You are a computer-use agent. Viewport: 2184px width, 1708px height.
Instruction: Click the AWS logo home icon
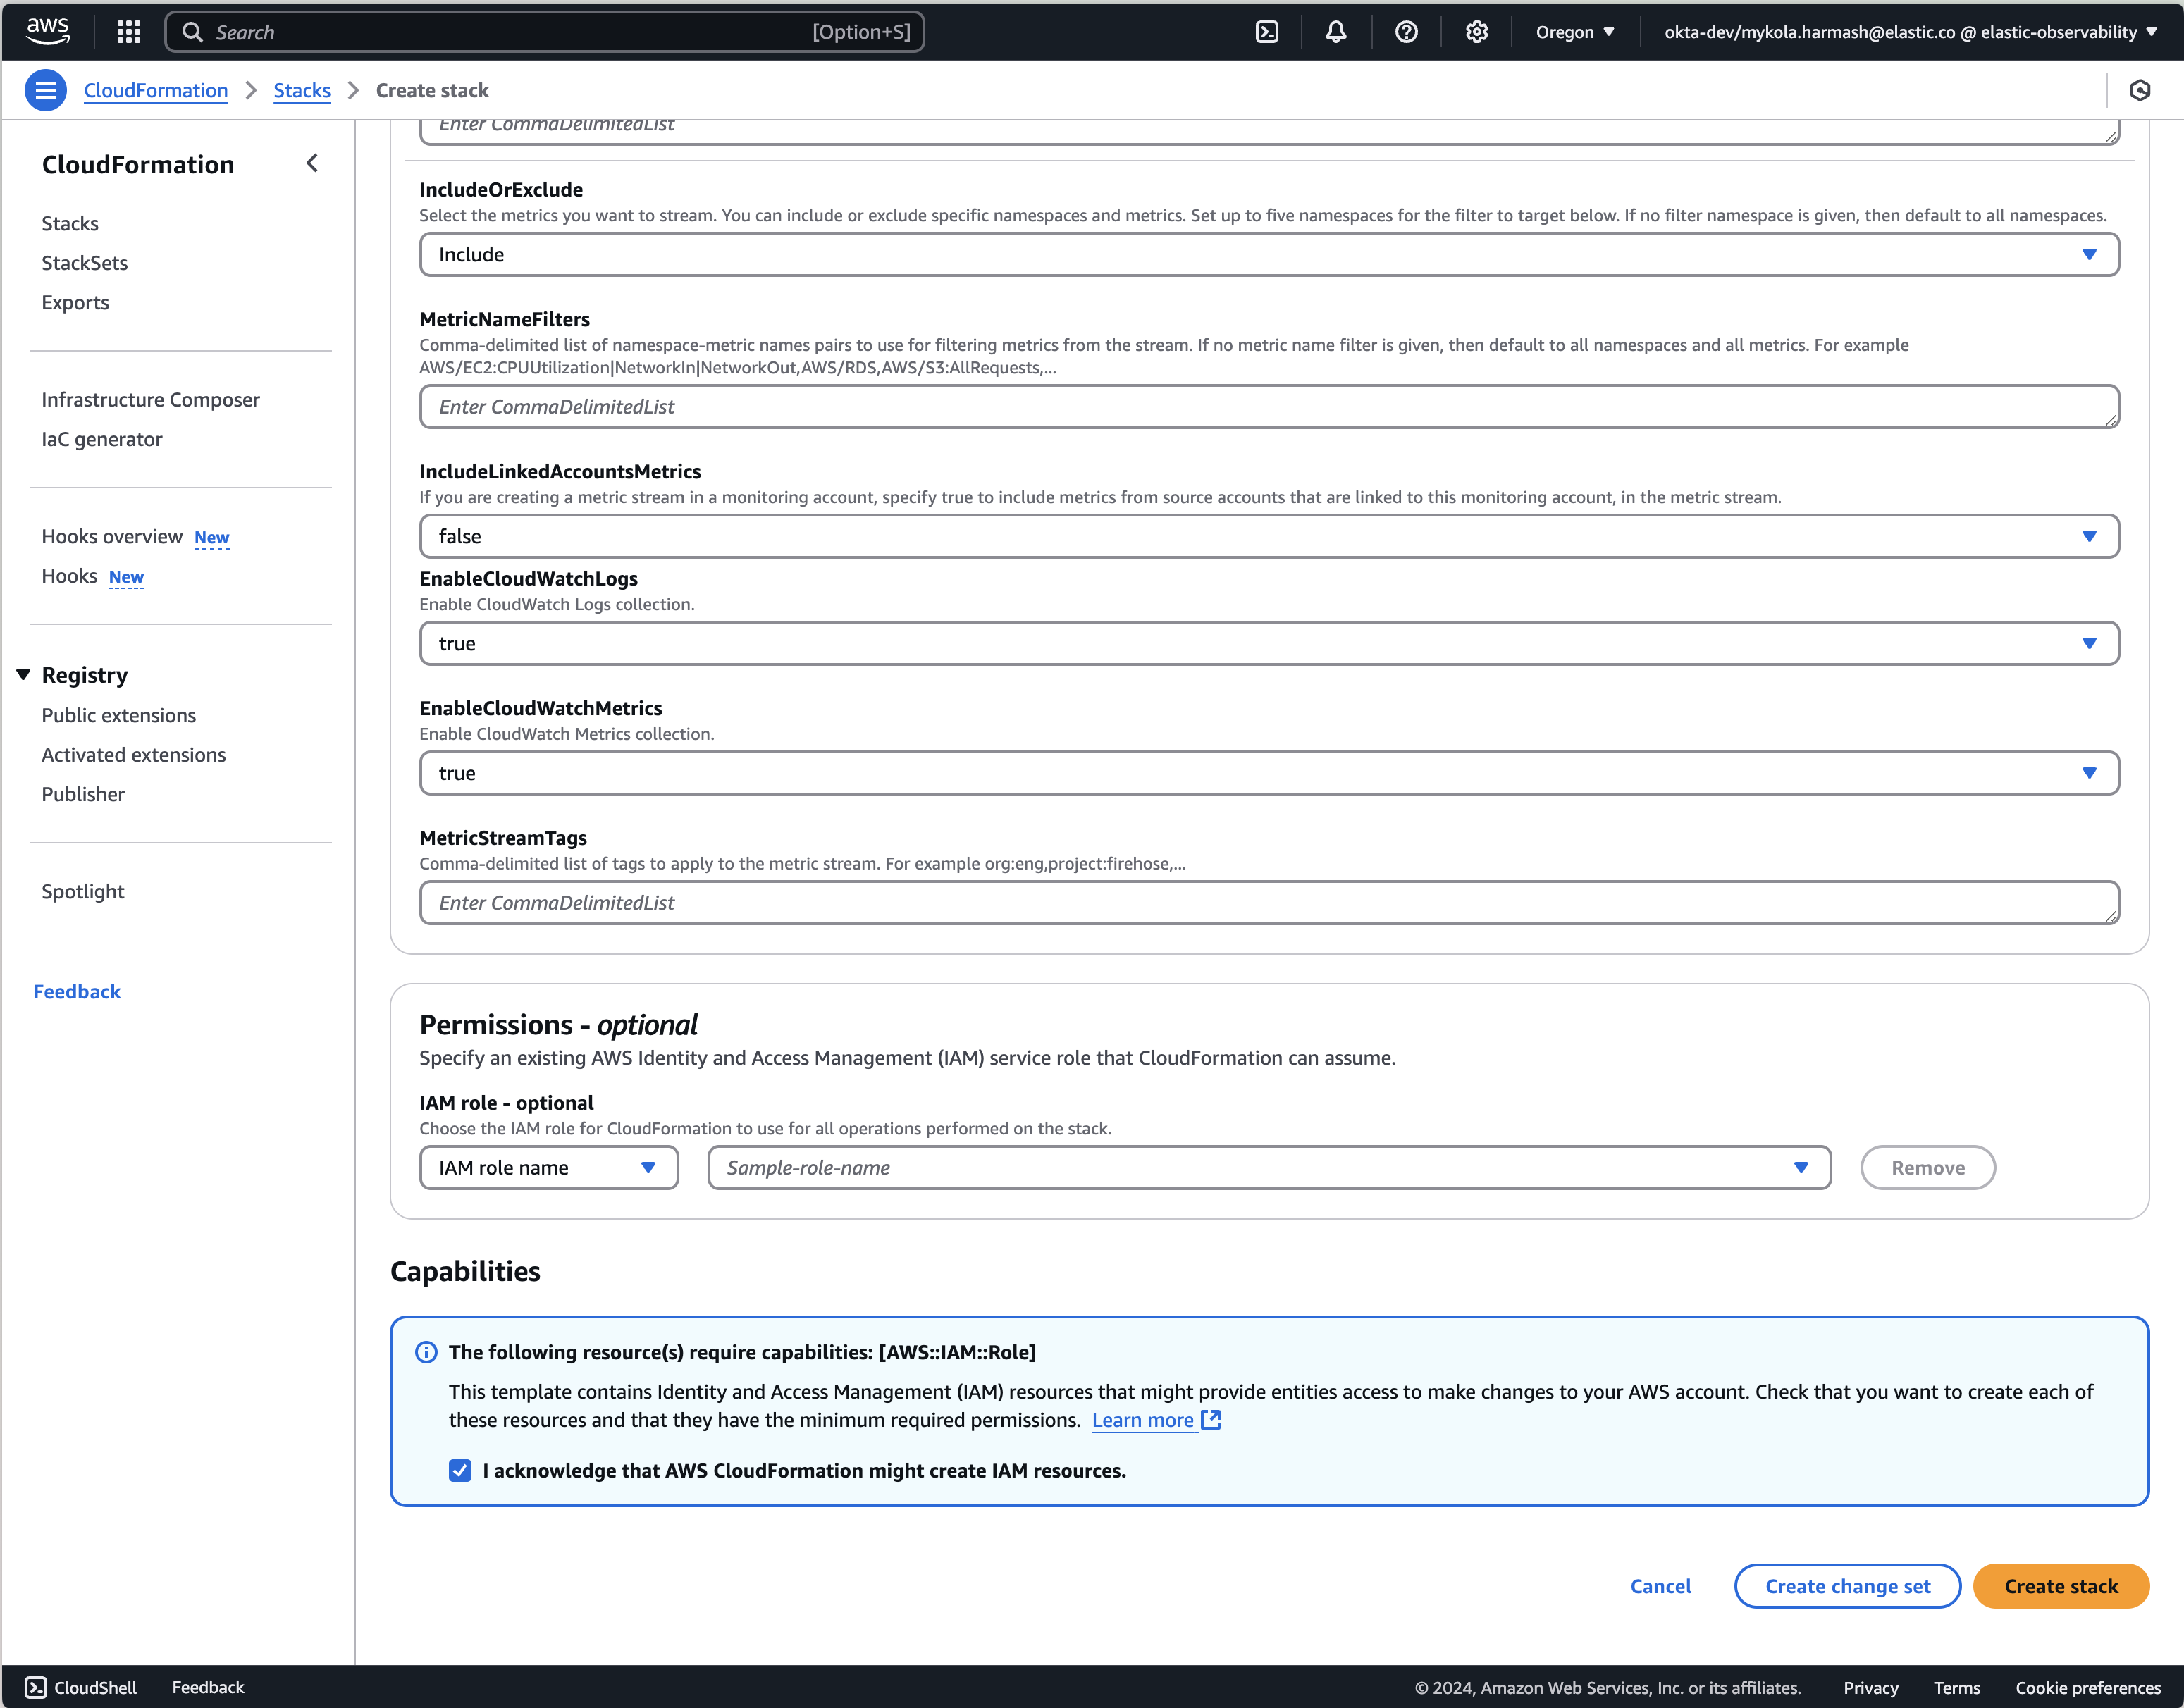pyautogui.click(x=48, y=30)
